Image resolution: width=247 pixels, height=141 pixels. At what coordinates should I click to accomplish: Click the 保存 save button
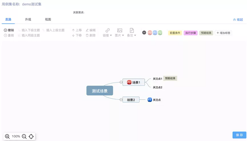[239, 135]
